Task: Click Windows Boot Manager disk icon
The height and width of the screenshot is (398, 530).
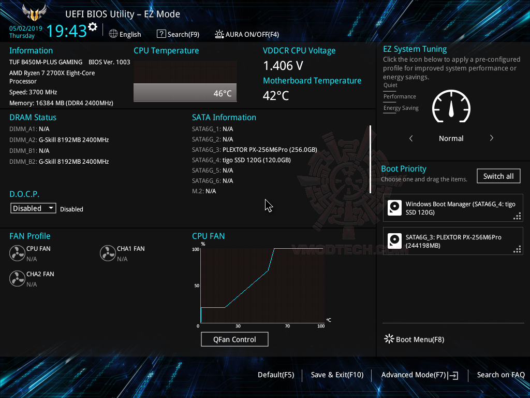Action: pos(394,208)
